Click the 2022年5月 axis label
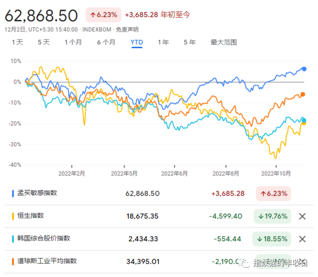Viewport: 318px width, 277px height. [x=124, y=174]
